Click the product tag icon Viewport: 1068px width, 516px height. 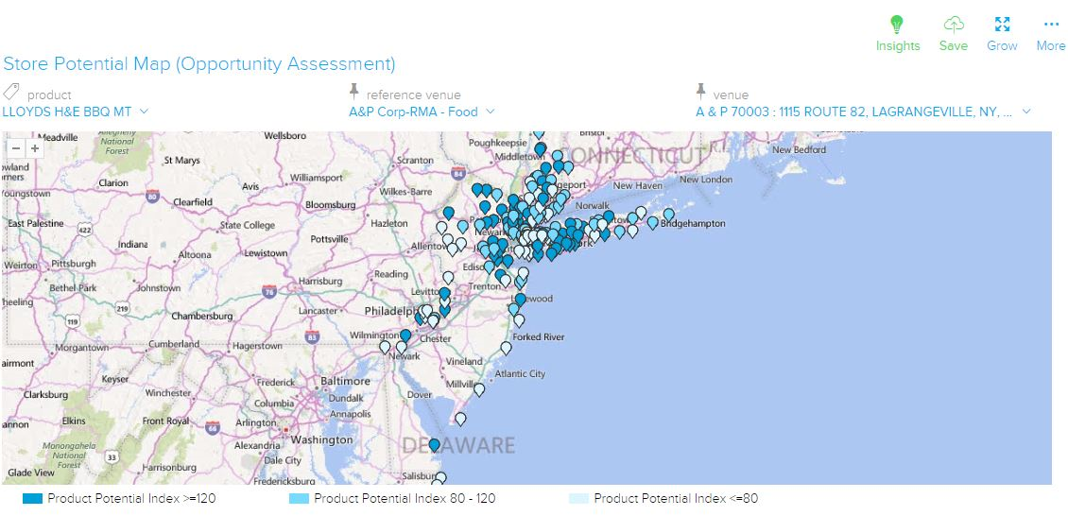coord(11,92)
